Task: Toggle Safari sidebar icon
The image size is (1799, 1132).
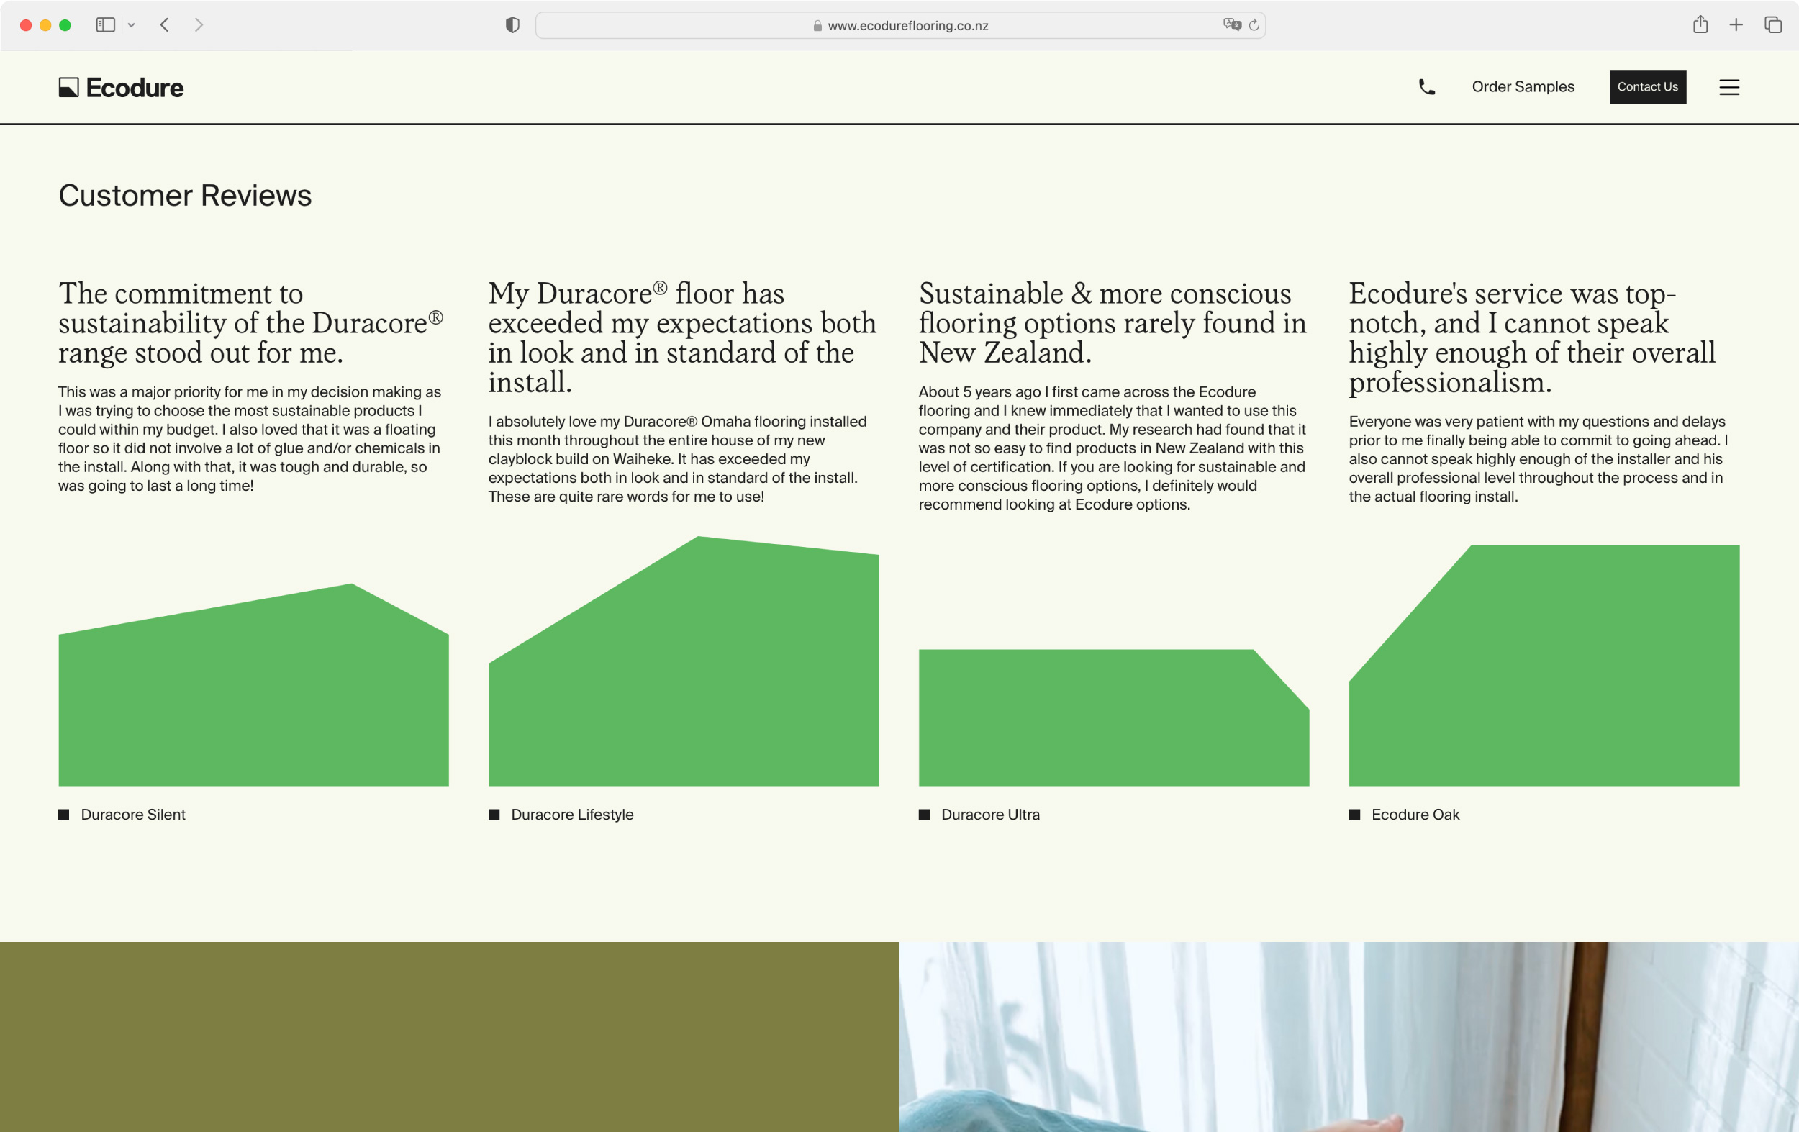Action: click(x=105, y=24)
